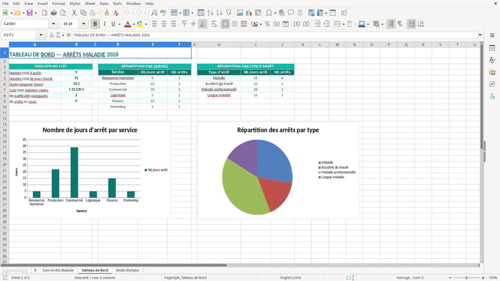The height and width of the screenshot is (281, 500).
Task: Click the Print icon
Action: click(54, 13)
